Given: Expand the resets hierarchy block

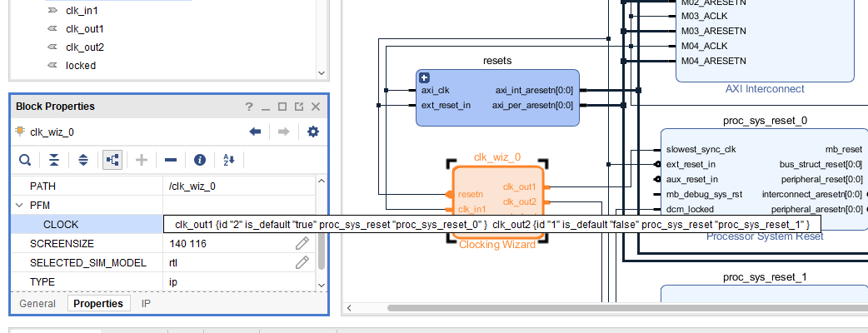Looking at the screenshot, I should 424,77.
